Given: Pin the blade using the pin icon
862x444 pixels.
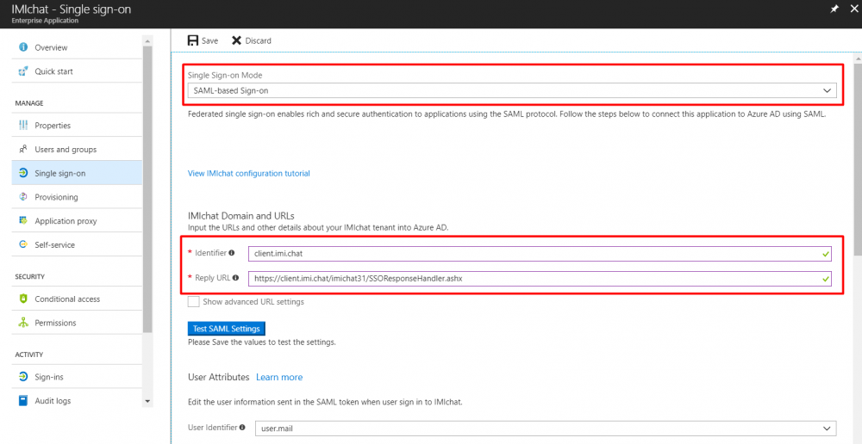Looking at the screenshot, I should coord(834,9).
